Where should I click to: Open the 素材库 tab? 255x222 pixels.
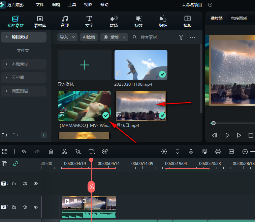(x=40, y=22)
